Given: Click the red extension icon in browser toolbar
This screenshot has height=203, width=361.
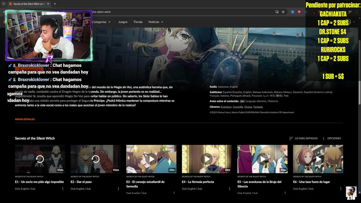Looking at the screenshot, I should point(299,12).
